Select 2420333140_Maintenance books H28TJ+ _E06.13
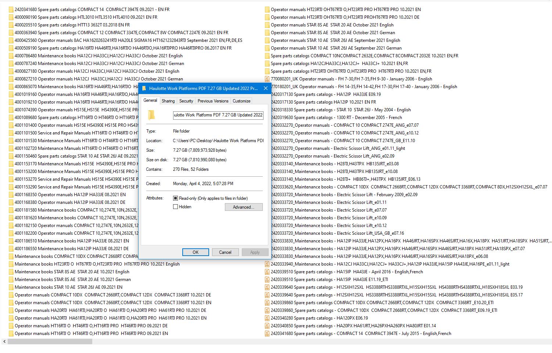 tap(345, 179)
